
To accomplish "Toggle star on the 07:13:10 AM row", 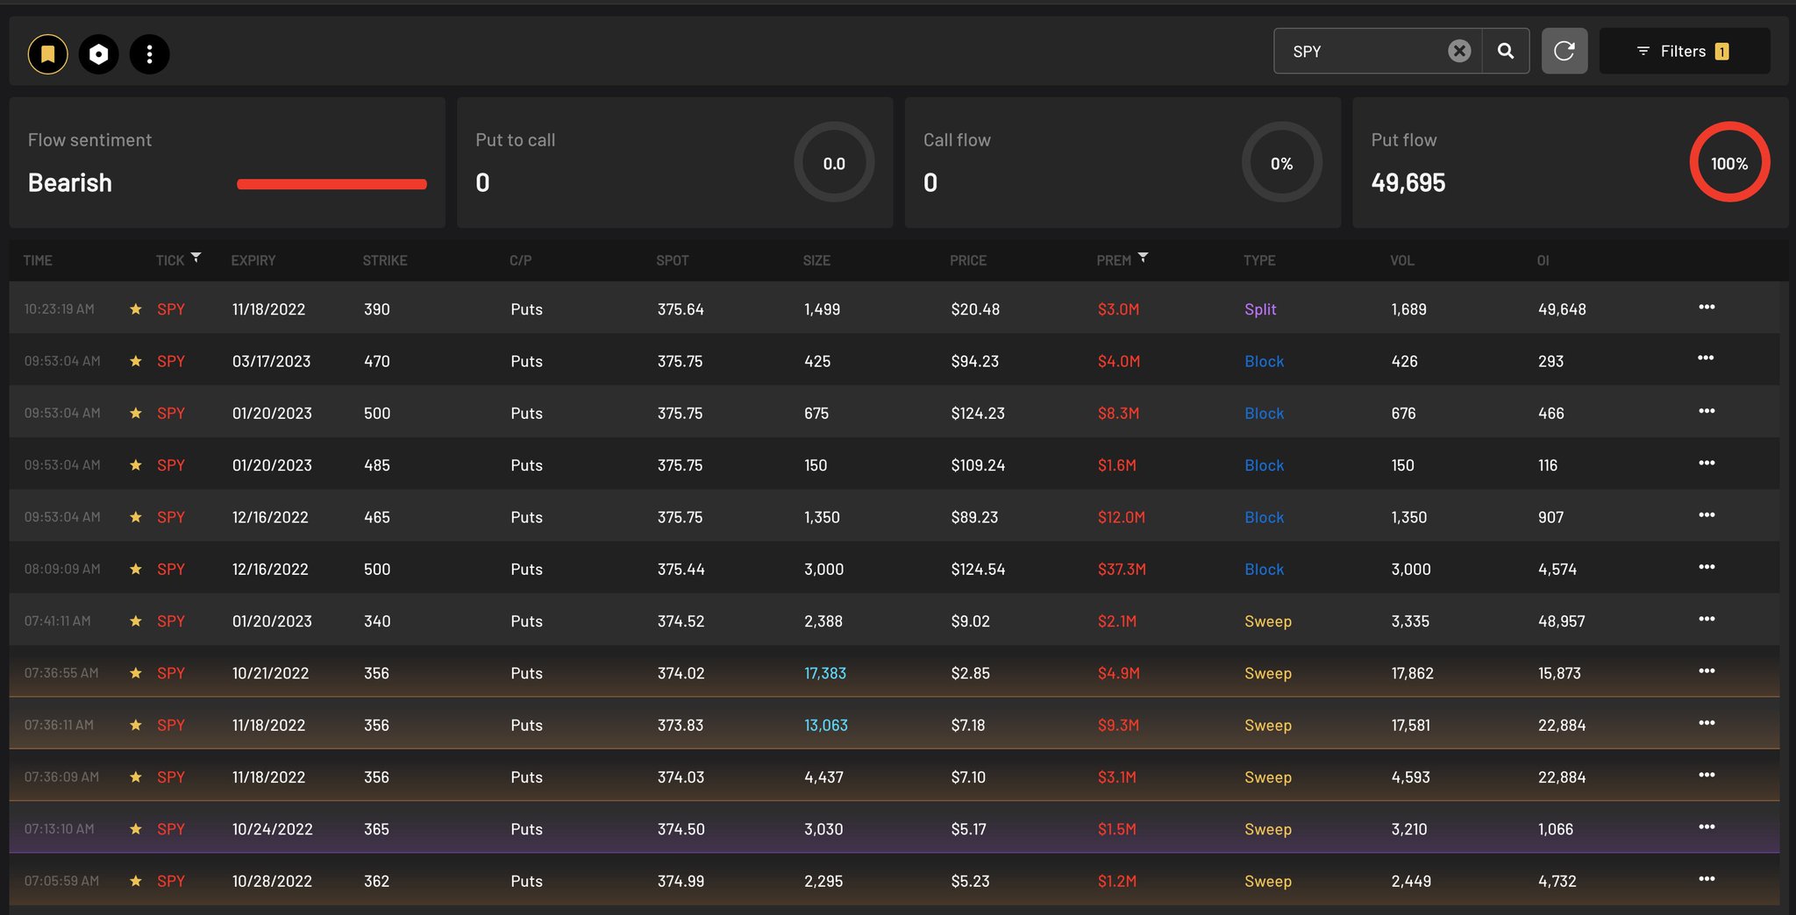I will (x=136, y=829).
